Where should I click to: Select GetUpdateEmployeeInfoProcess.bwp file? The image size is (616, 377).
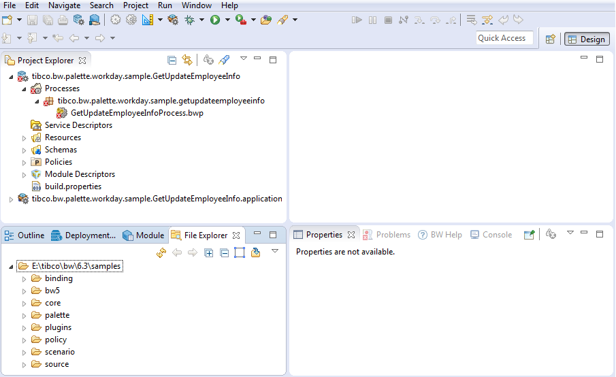point(137,113)
